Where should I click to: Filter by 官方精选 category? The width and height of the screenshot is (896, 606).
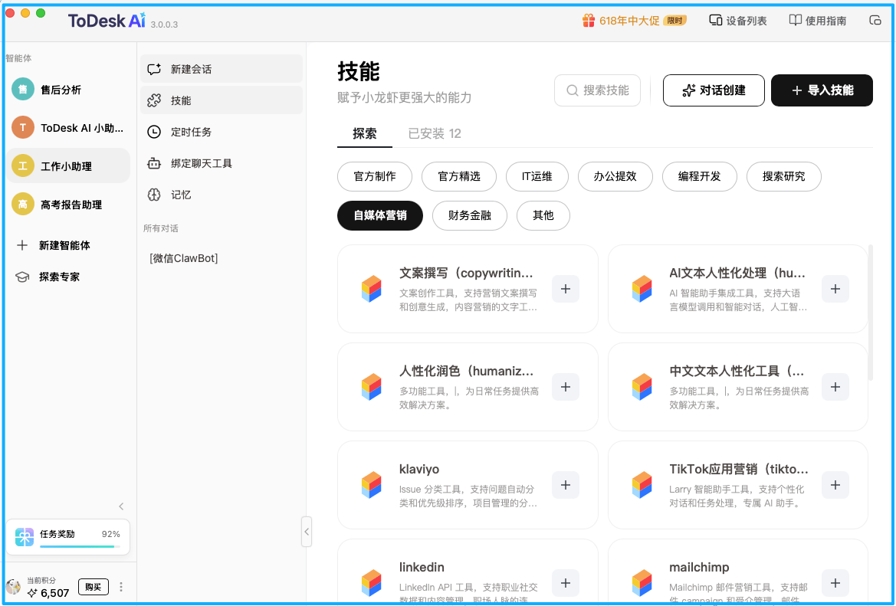coord(459,176)
